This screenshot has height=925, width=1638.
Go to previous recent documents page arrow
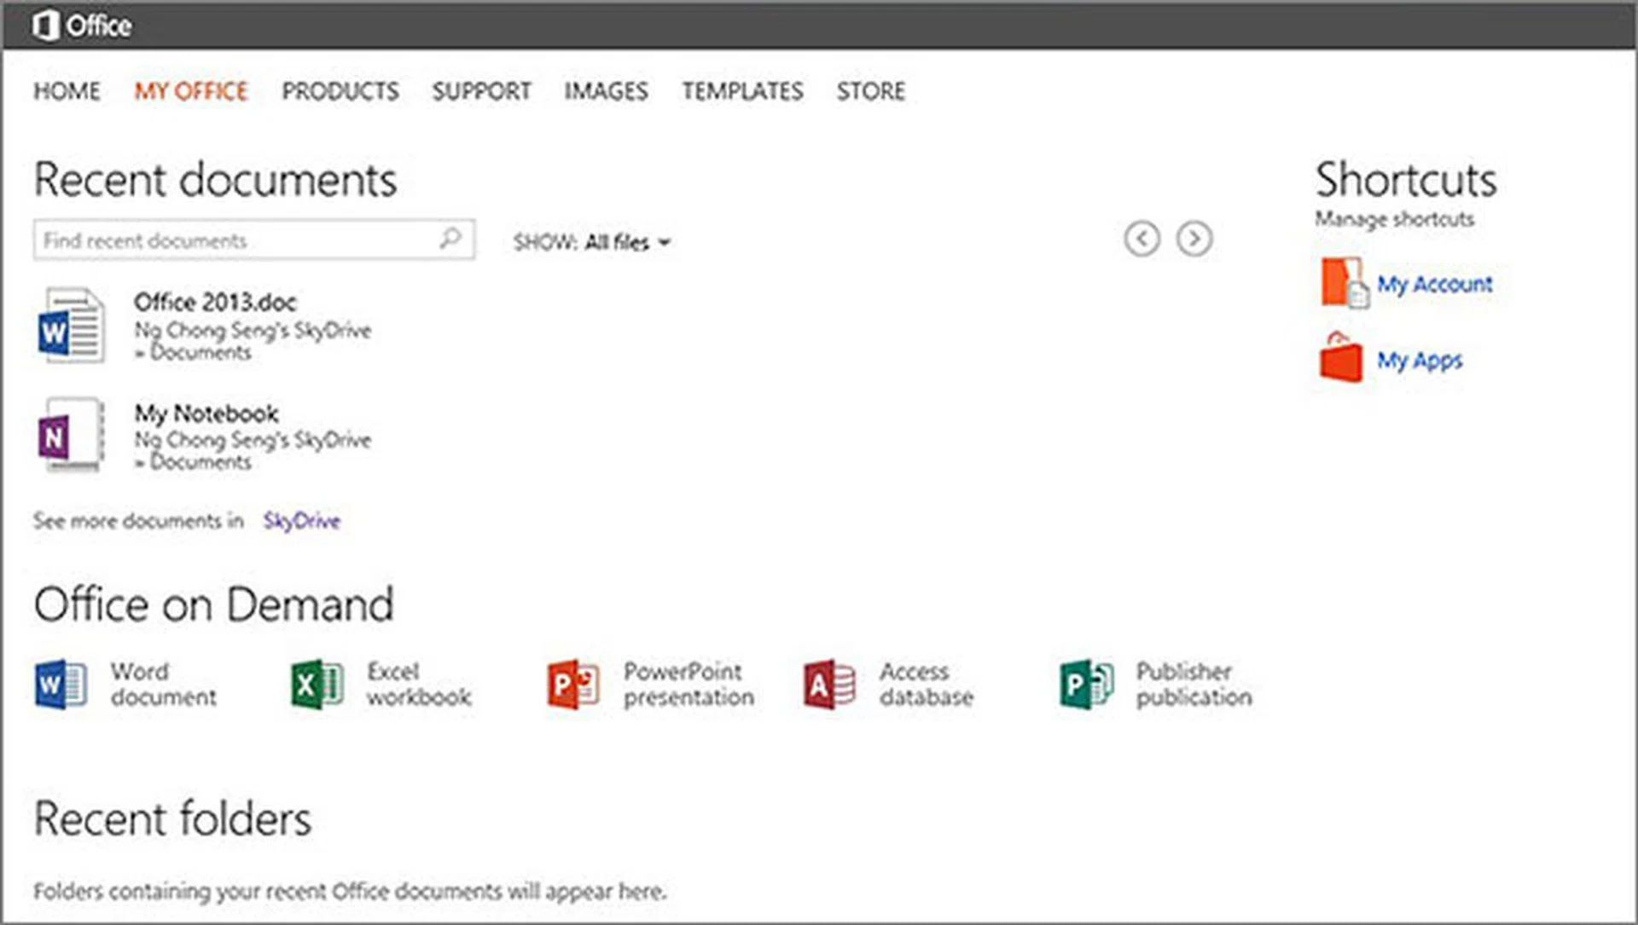tap(1141, 239)
